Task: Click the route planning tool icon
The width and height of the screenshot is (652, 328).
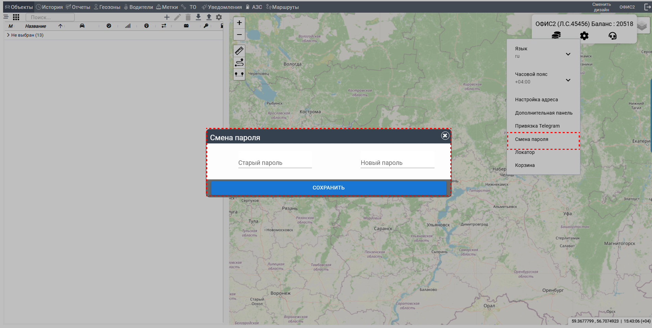Action: point(239,63)
